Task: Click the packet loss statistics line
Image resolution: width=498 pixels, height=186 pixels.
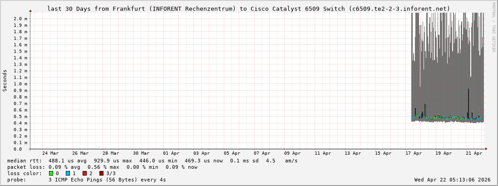Action: (x=102, y=167)
